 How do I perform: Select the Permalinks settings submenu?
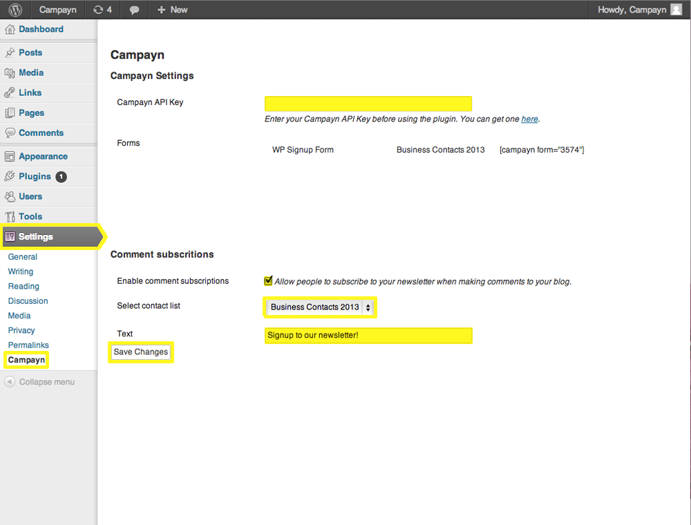[x=28, y=345]
